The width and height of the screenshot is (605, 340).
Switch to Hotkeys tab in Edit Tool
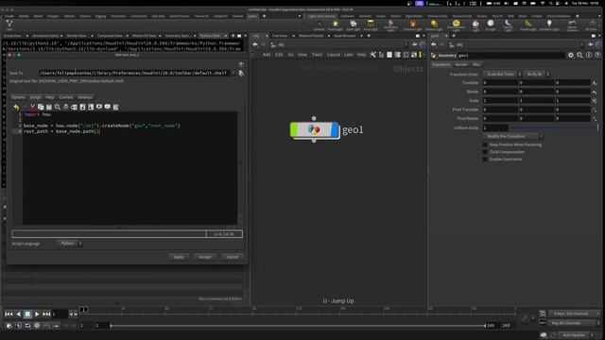[x=85, y=97]
